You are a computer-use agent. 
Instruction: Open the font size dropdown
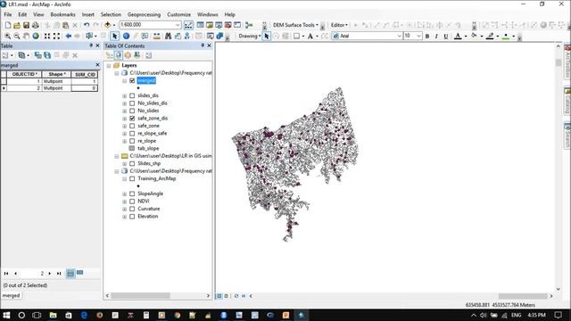click(418, 36)
